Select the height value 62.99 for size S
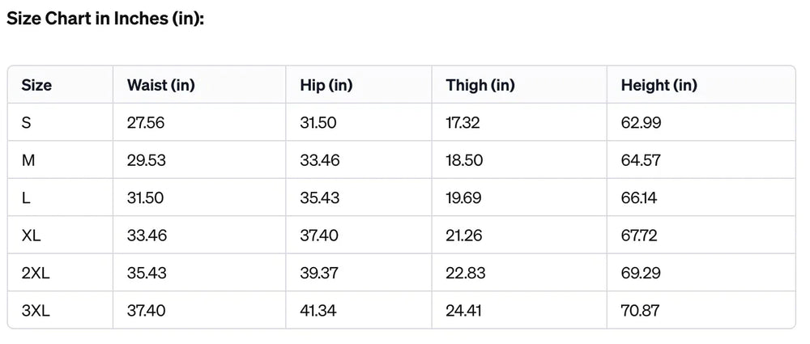 [642, 123]
